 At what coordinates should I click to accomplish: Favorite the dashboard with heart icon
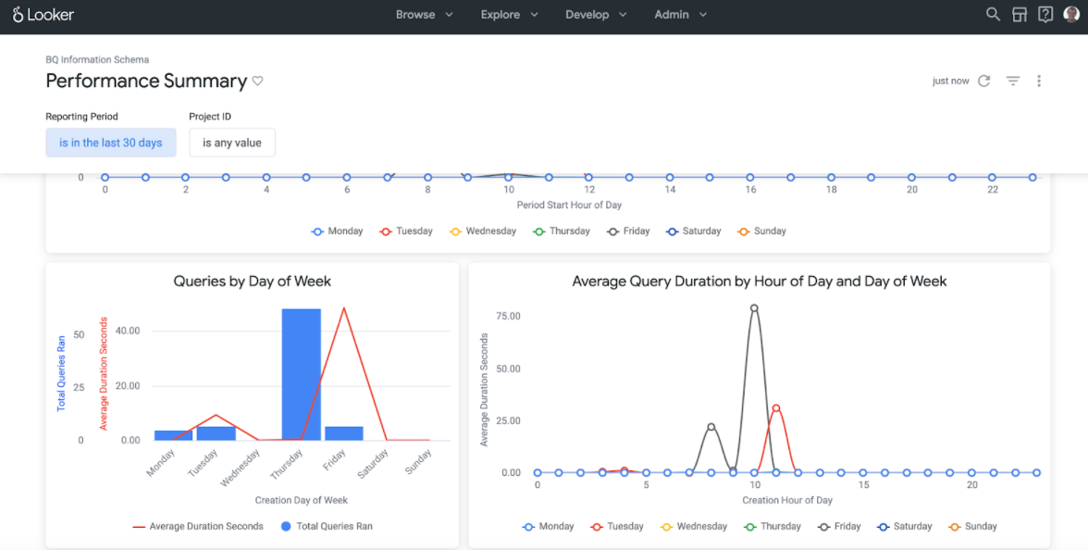click(258, 81)
